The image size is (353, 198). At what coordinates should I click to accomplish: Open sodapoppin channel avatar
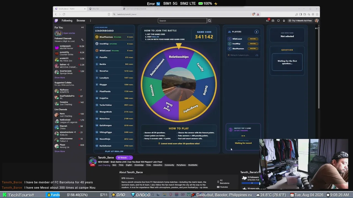[x=57, y=47]
